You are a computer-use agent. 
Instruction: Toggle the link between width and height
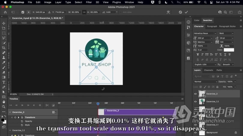(x=84, y=12)
